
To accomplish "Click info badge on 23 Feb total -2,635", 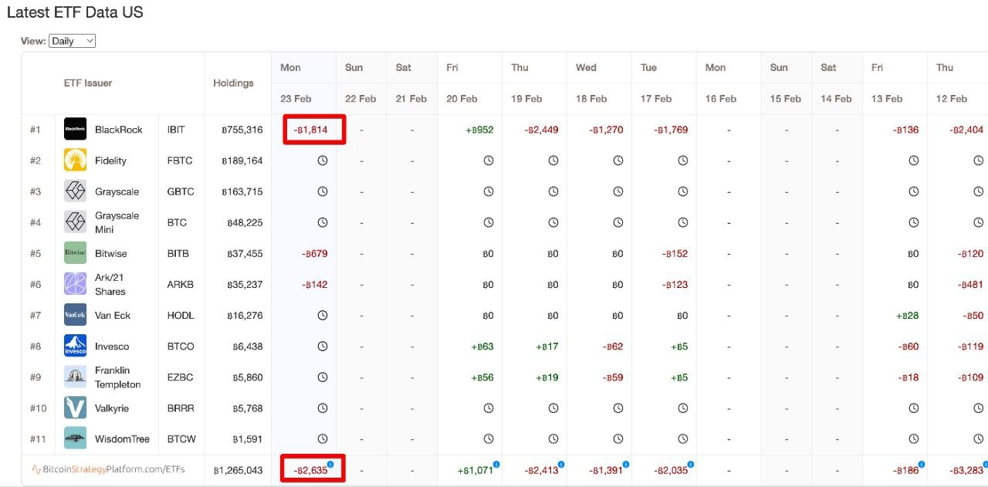I will click(x=330, y=464).
